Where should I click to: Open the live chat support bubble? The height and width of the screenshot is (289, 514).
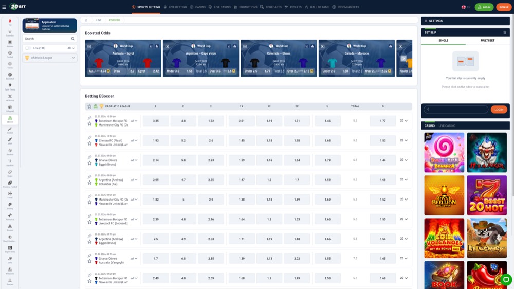click(506, 280)
